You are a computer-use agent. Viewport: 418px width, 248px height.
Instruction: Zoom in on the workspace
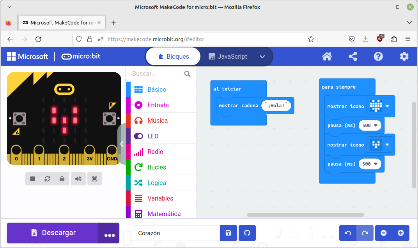point(401,233)
